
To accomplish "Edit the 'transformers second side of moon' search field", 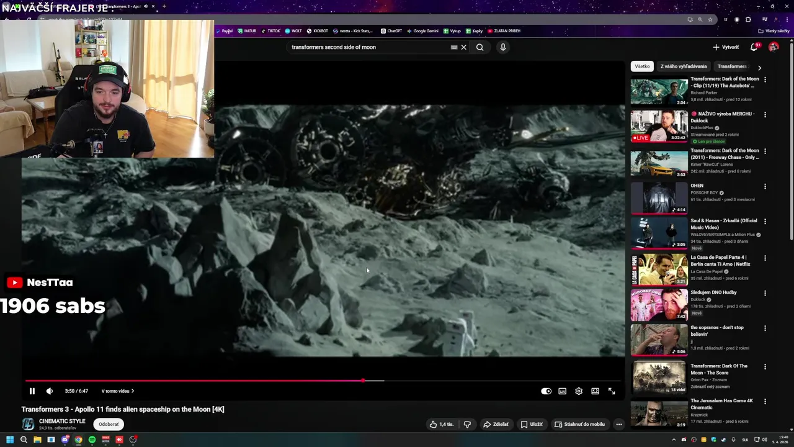I will tap(369, 47).
